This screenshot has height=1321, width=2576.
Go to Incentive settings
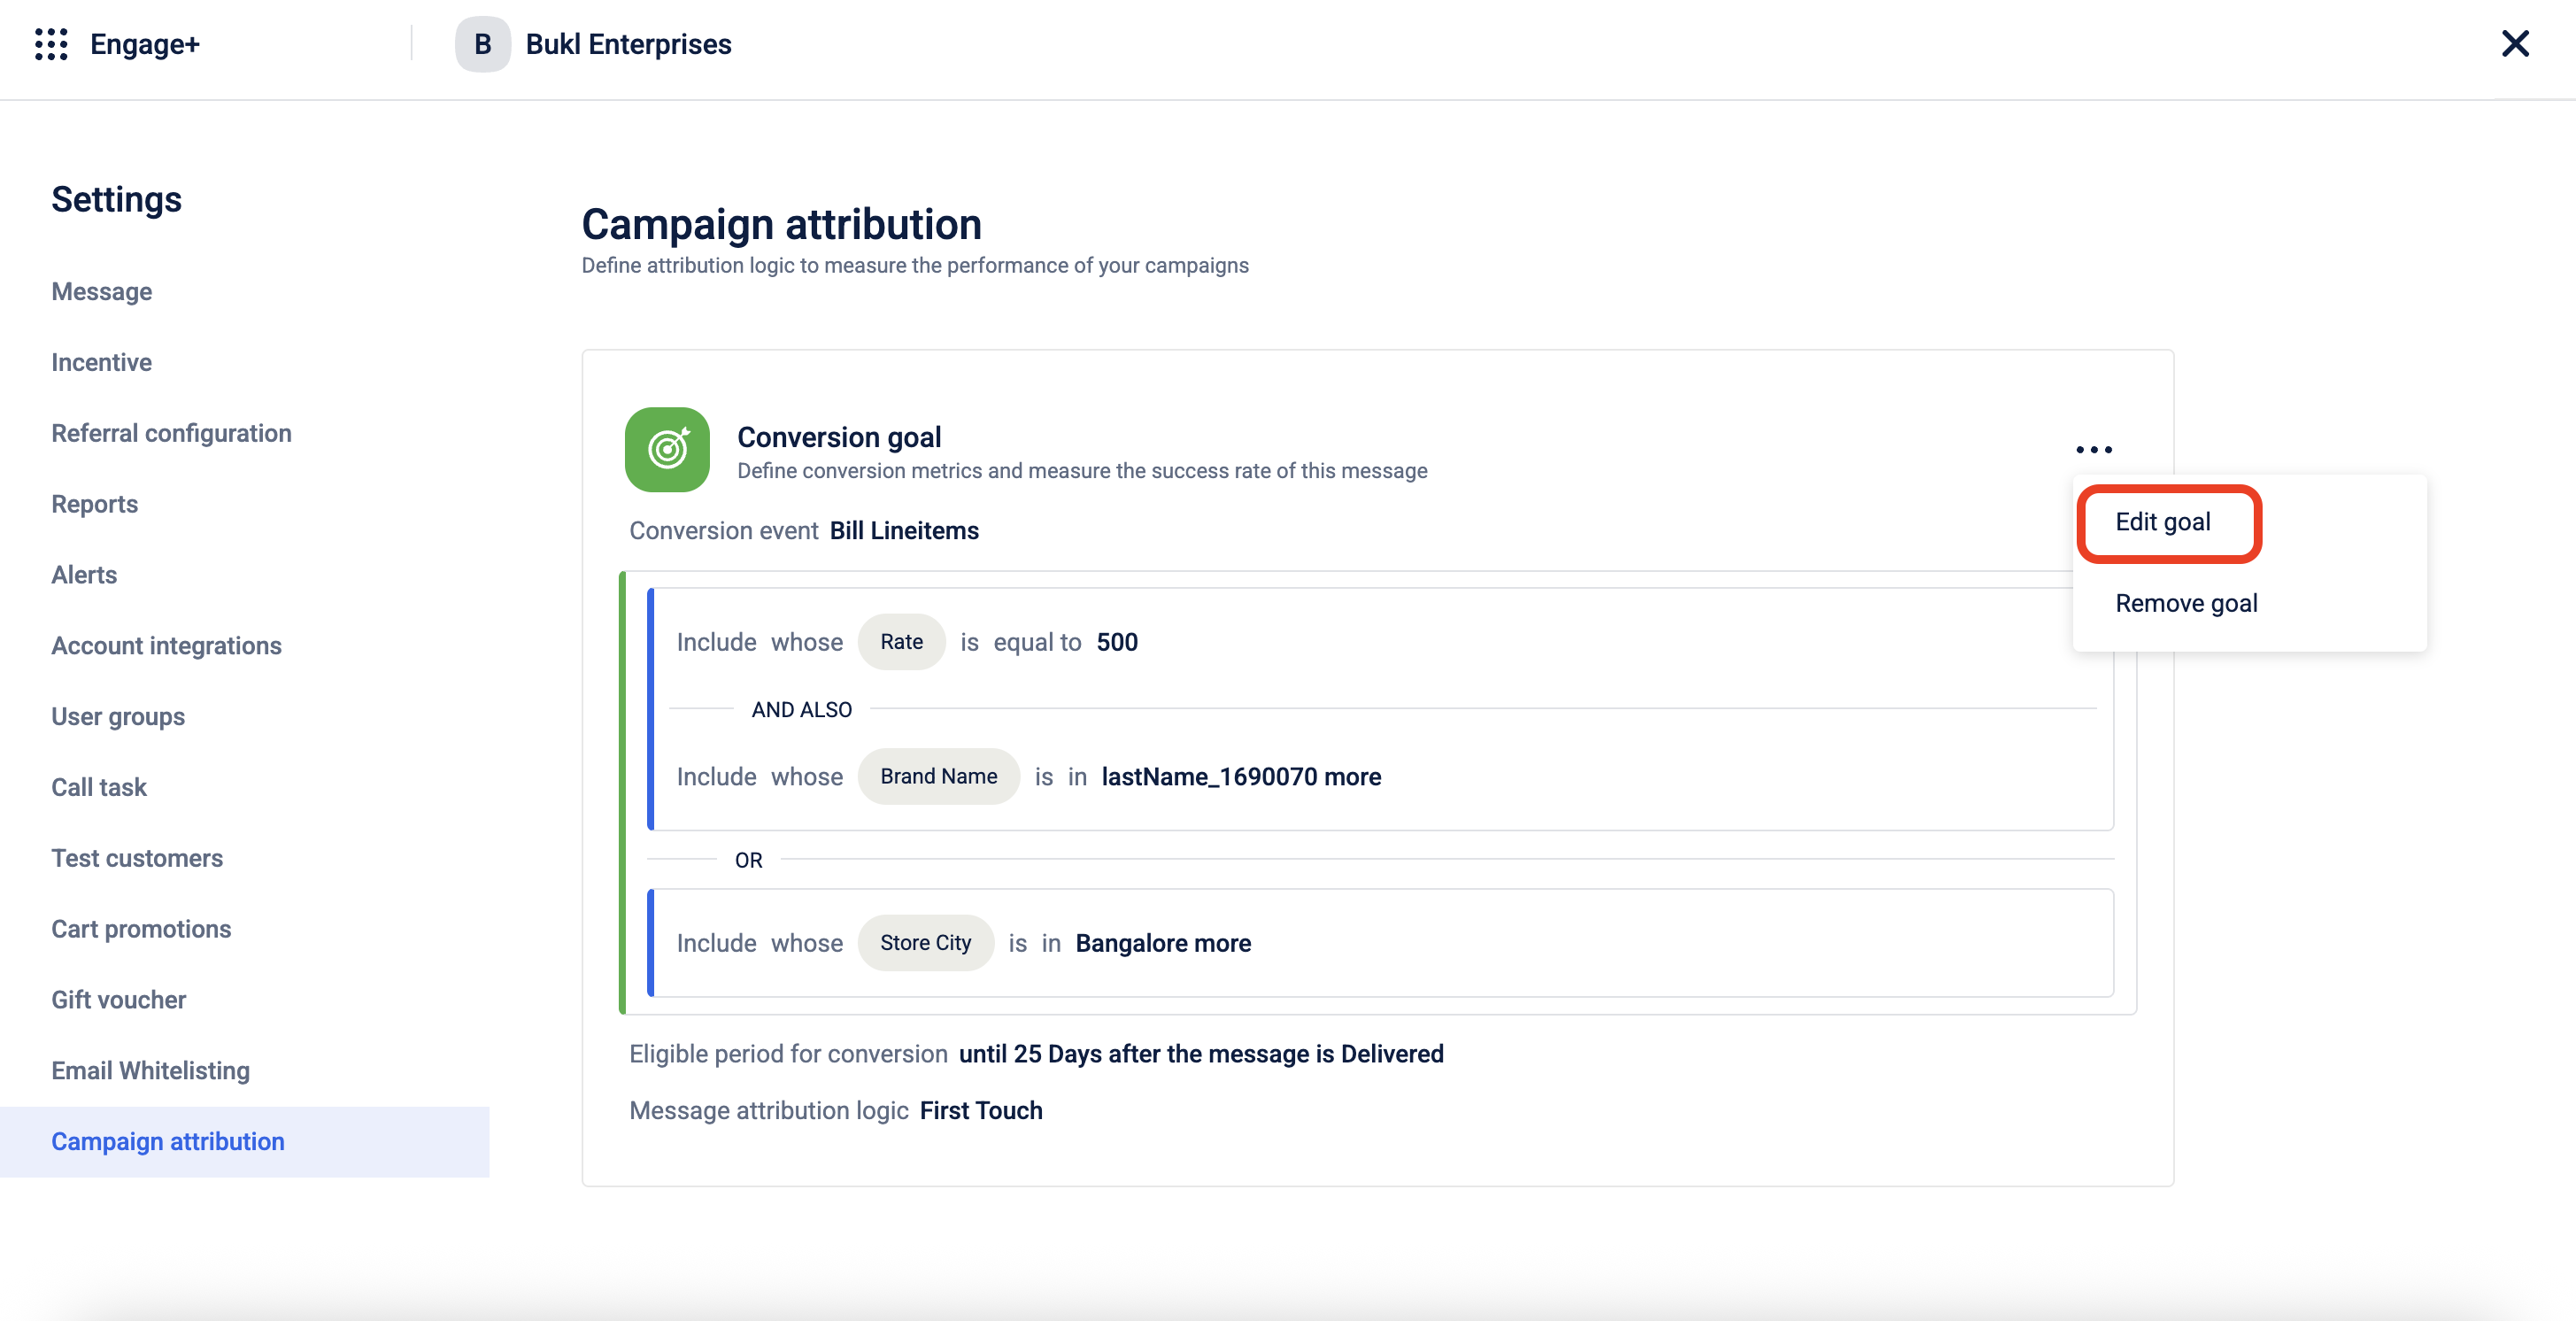pyautogui.click(x=102, y=362)
